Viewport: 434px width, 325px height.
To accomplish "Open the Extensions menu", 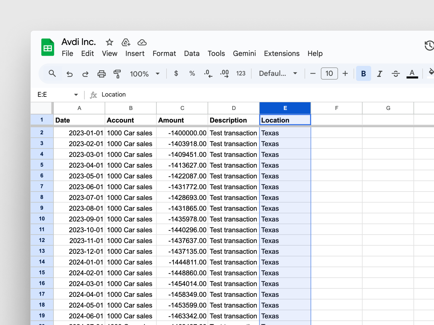I will click(x=282, y=54).
